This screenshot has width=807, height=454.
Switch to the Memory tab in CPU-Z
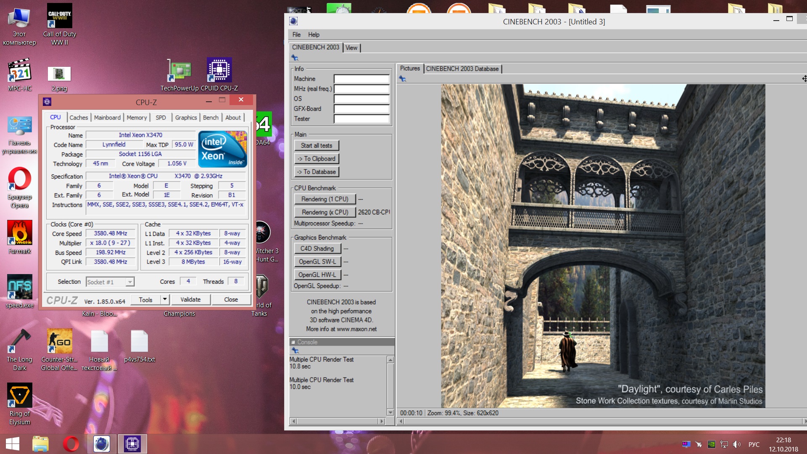click(137, 118)
